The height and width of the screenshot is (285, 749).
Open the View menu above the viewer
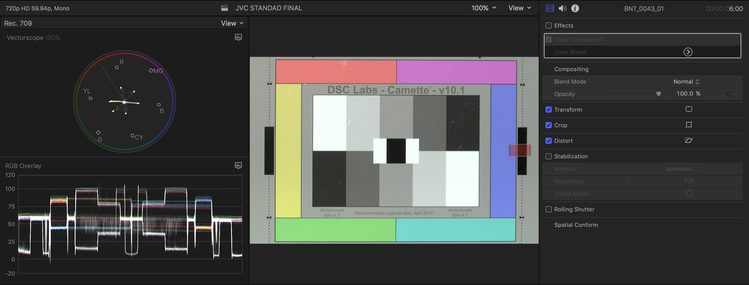(520, 8)
